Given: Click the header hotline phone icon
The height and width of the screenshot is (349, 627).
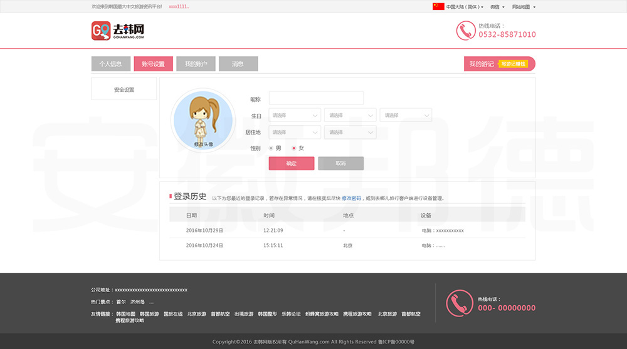Looking at the screenshot, I should tap(465, 31).
